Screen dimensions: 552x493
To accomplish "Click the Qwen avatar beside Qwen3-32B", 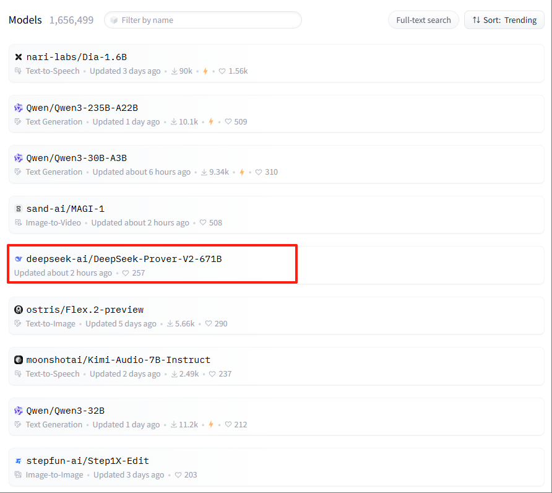I will pyautogui.click(x=19, y=411).
